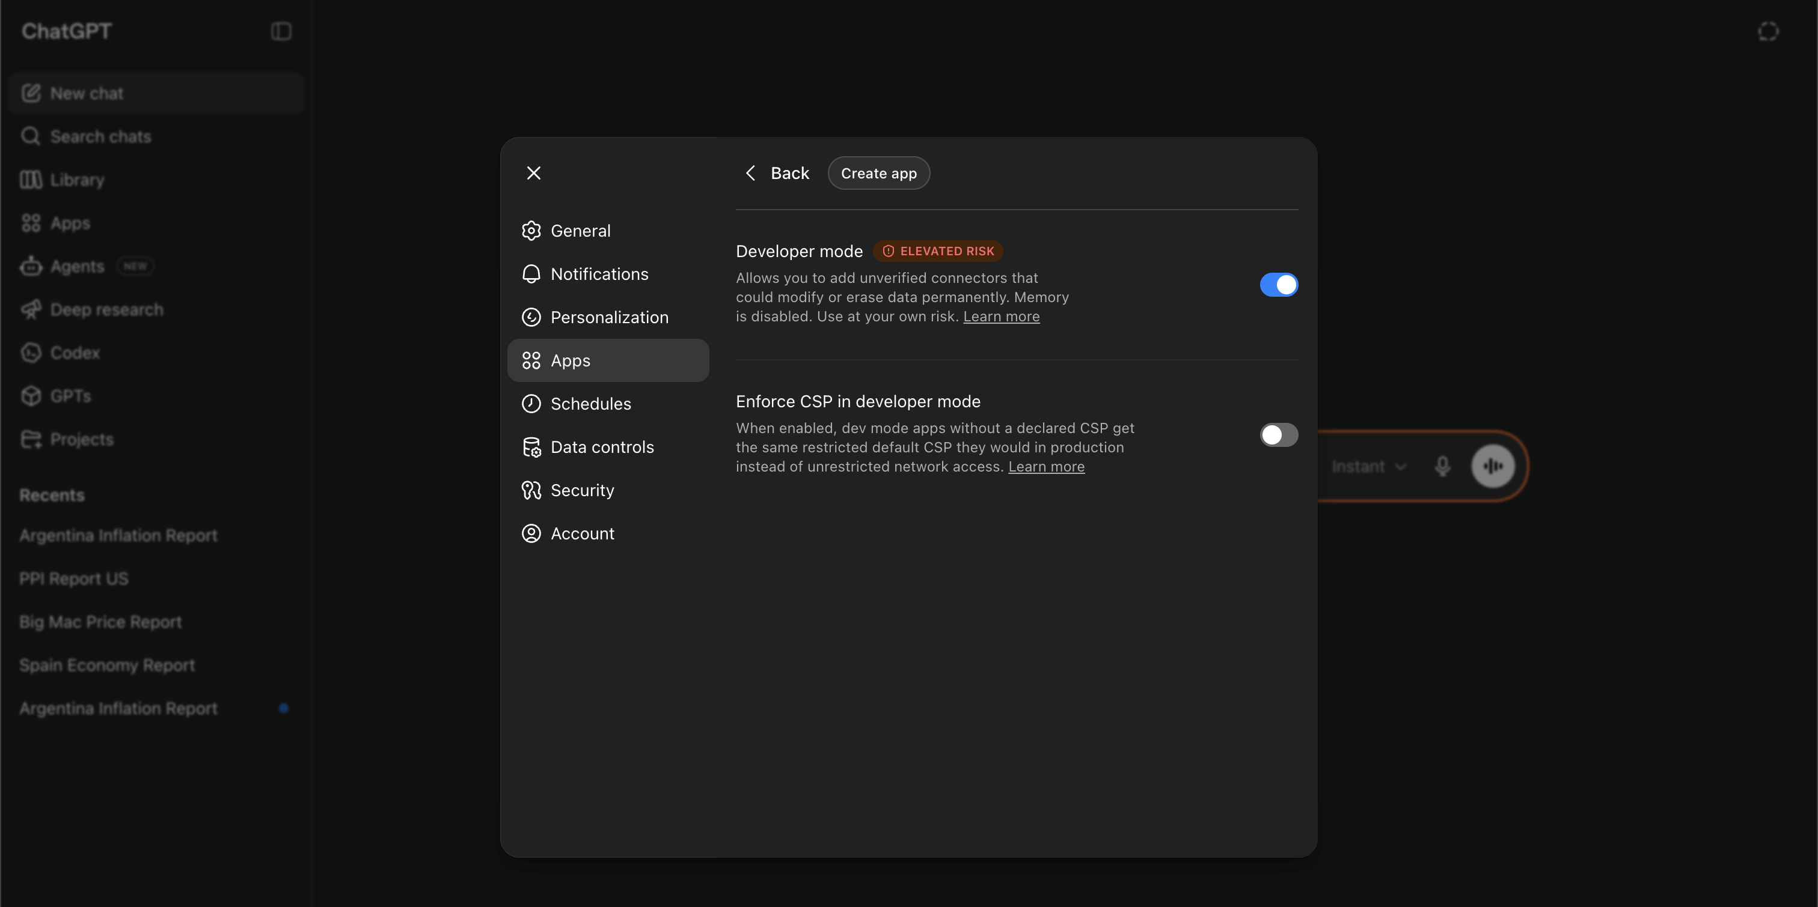Screen dimensions: 1818x907
Task: Open the Instant model dropdown
Action: point(1368,466)
